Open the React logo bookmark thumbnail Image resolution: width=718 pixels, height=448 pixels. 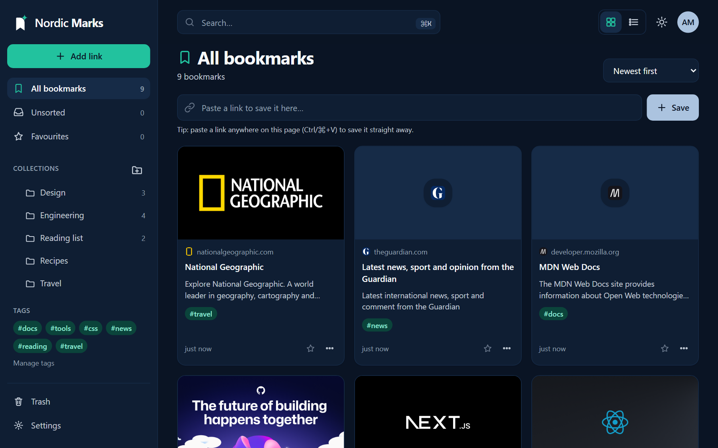[x=615, y=412]
